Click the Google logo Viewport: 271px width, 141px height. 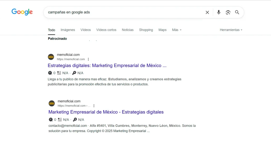[x=22, y=12]
